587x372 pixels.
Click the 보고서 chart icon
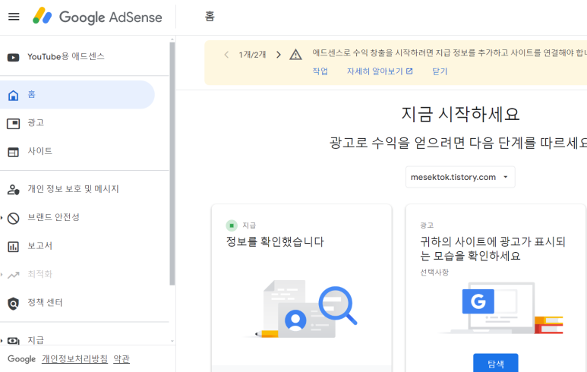14,246
